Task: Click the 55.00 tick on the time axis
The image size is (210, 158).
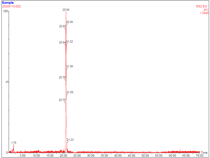Action: click(159, 156)
